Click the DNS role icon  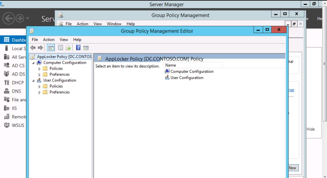click(x=7, y=91)
